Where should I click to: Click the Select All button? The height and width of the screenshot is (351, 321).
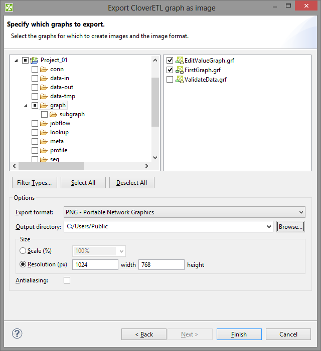pyautogui.click(x=83, y=183)
